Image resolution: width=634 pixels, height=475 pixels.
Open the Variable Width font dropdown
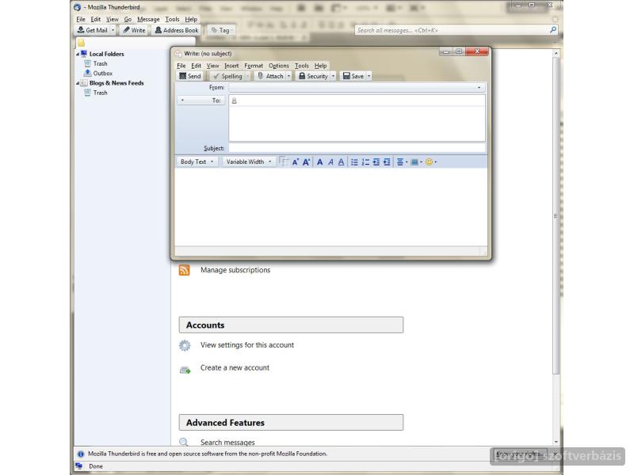coord(248,161)
